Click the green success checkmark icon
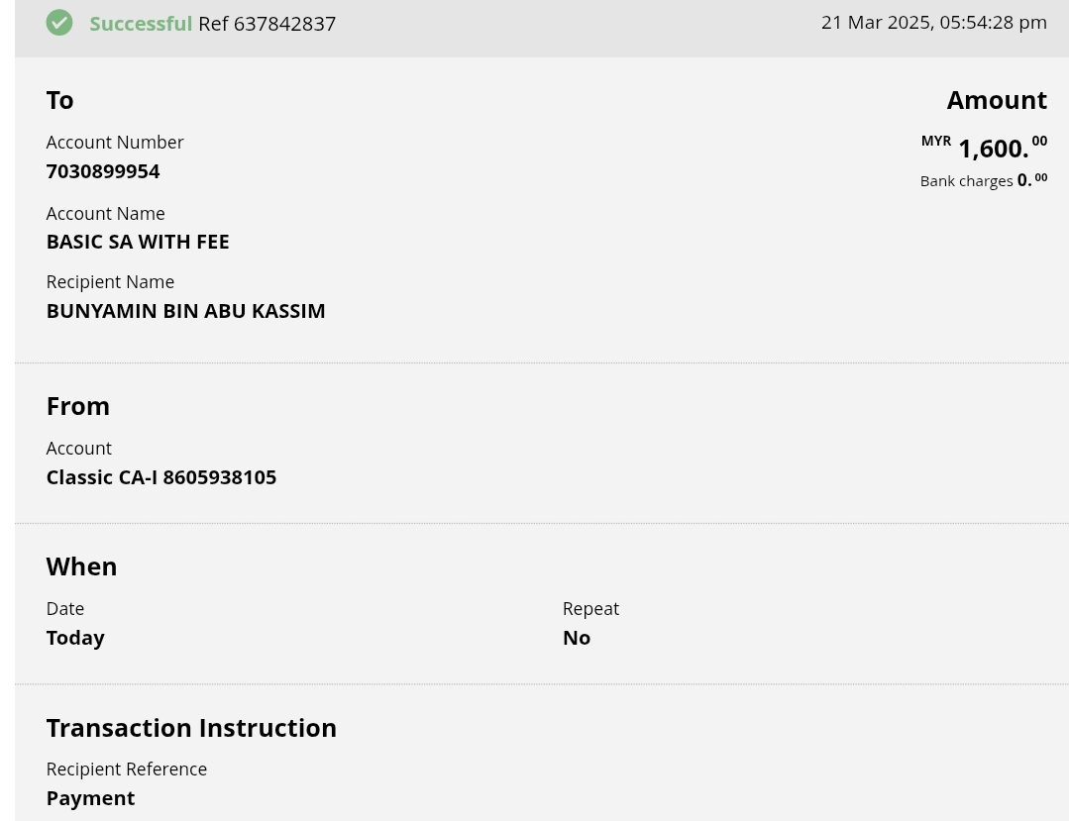 tap(59, 23)
